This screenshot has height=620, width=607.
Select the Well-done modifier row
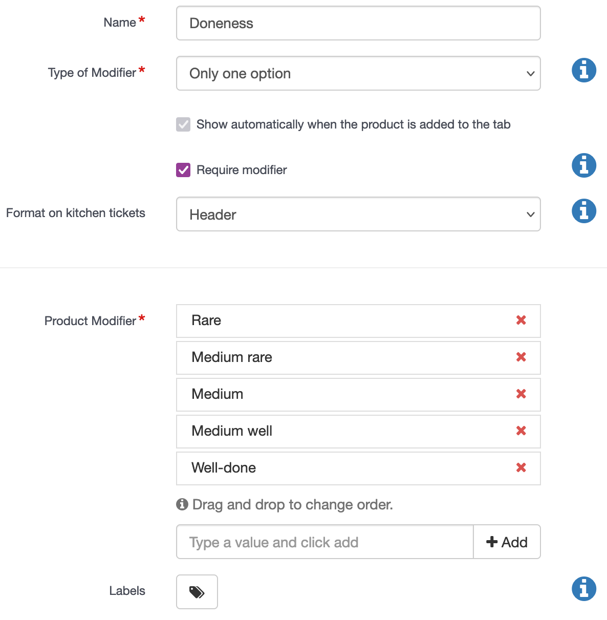pyautogui.click(x=358, y=468)
